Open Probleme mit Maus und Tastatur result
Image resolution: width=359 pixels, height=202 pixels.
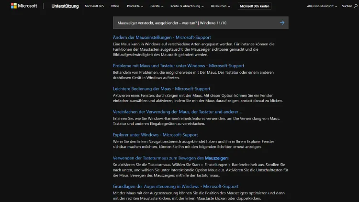[179, 66]
